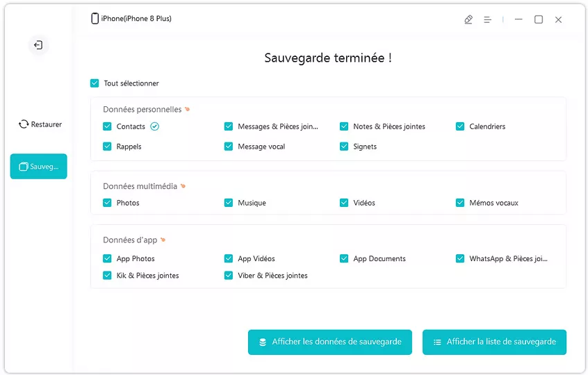This screenshot has height=375, width=588.
Task: Uncheck the Tout sélectionner checkbox
Action: click(x=95, y=83)
